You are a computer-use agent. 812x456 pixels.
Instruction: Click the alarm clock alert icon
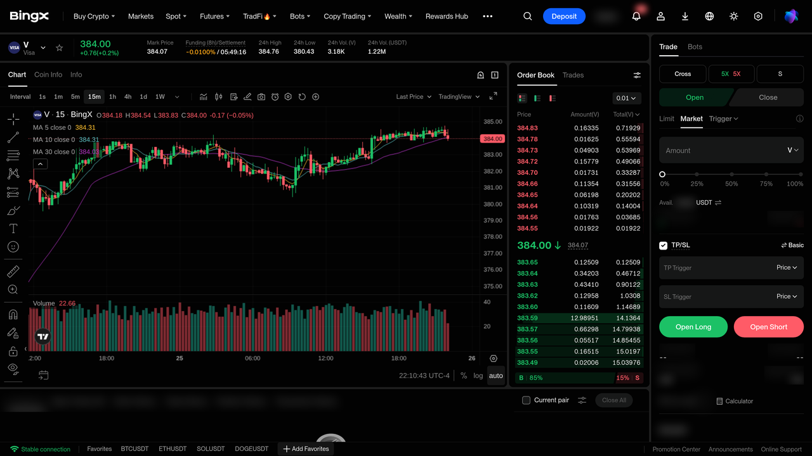click(x=275, y=97)
